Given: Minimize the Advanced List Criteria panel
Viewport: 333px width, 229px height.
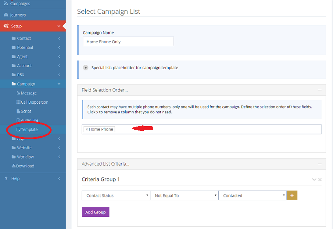Looking at the screenshot, I should tap(319, 164).
